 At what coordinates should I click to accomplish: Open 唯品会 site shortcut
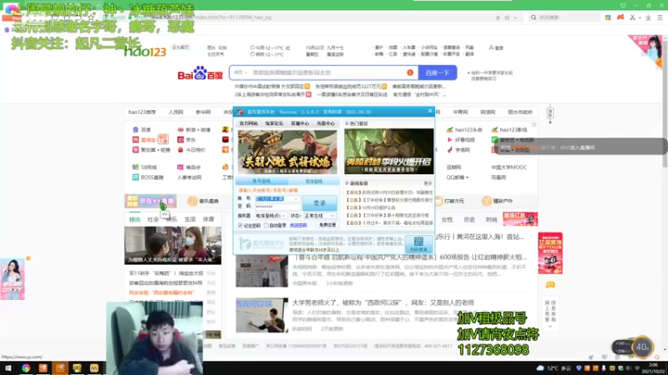tap(189, 167)
